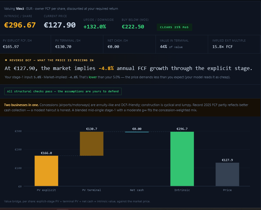Image resolution: width=261 pixels, height=210 pixels.
Task: Click the 15.8× FCF exit multiple
Action: click(222, 47)
